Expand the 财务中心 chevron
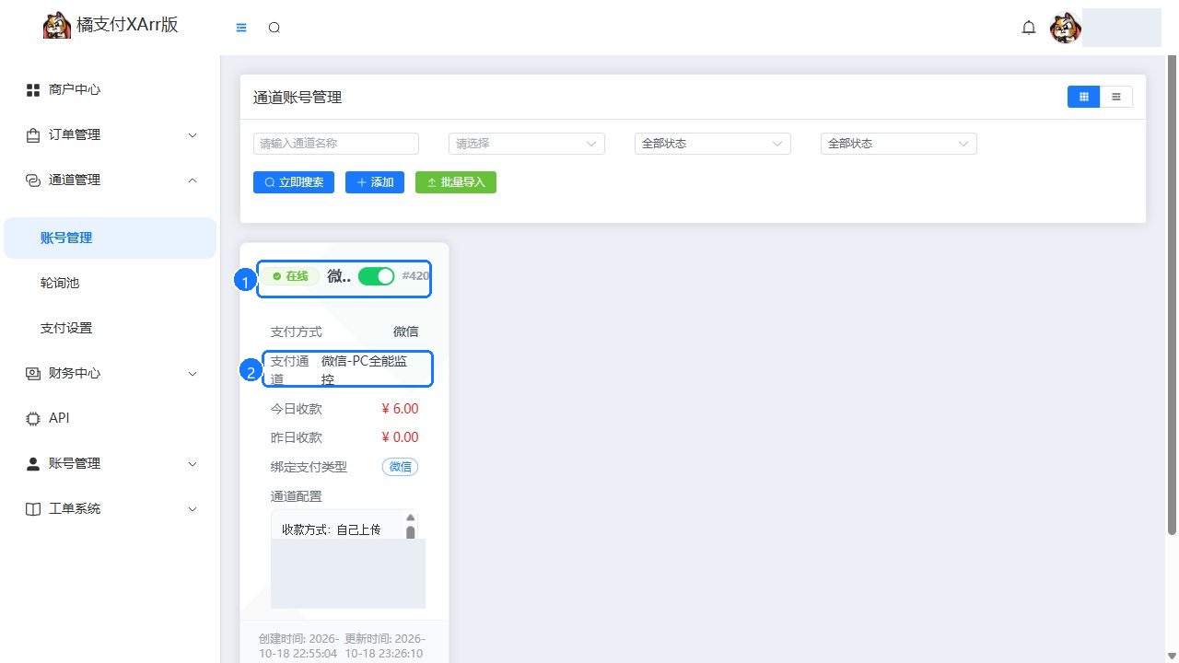The width and height of the screenshot is (1179, 663). pos(193,374)
